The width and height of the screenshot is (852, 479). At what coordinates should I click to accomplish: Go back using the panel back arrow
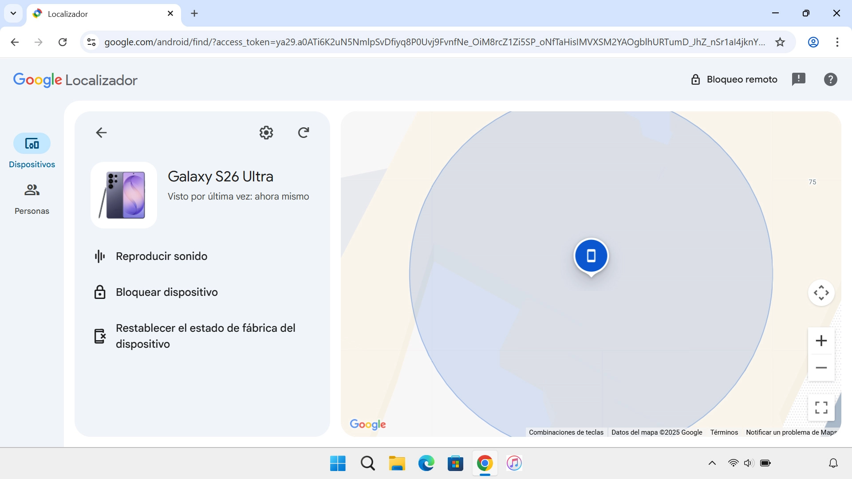101,132
